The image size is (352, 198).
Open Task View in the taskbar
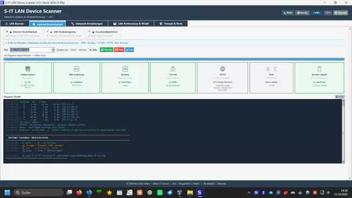(69, 193)
